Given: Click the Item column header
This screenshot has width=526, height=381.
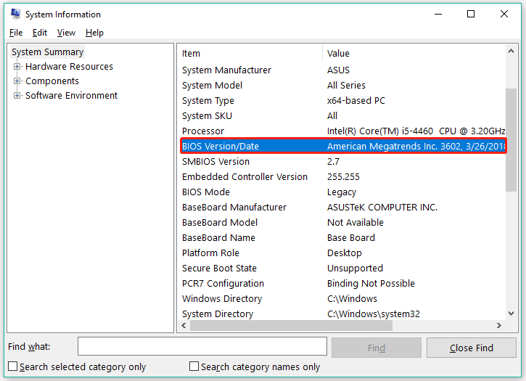Looking at the screenshot, I should coord(250,54).
